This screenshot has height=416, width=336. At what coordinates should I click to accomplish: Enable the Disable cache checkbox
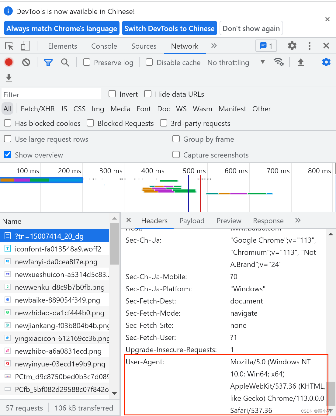tap(149, 62)
